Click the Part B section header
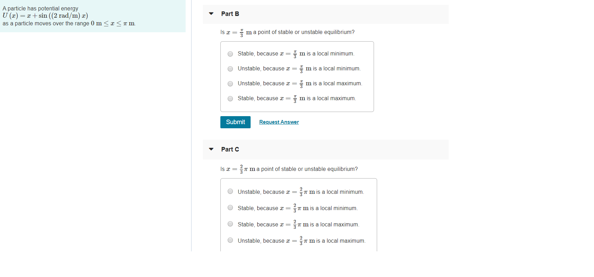The height and width of the screenshot is (277, 594). pos(230,14)
